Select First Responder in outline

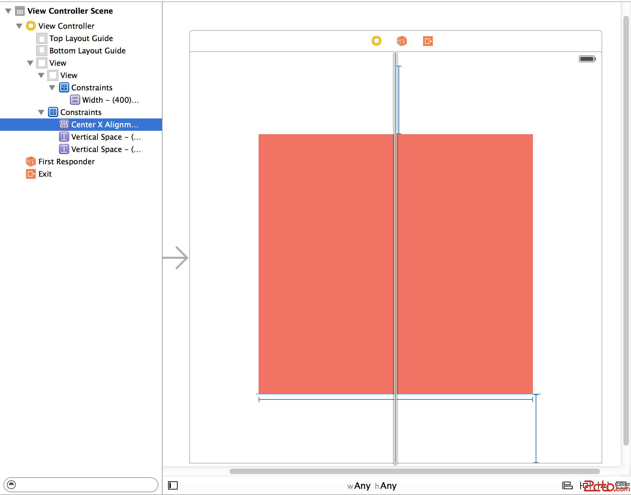click(x=66, y=162)
